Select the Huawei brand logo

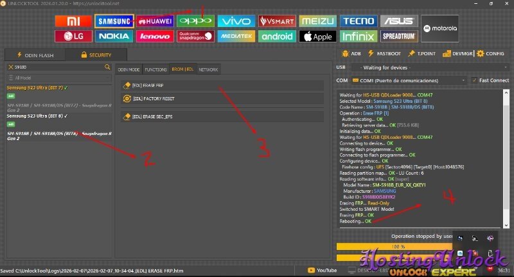tap(155, 21)
